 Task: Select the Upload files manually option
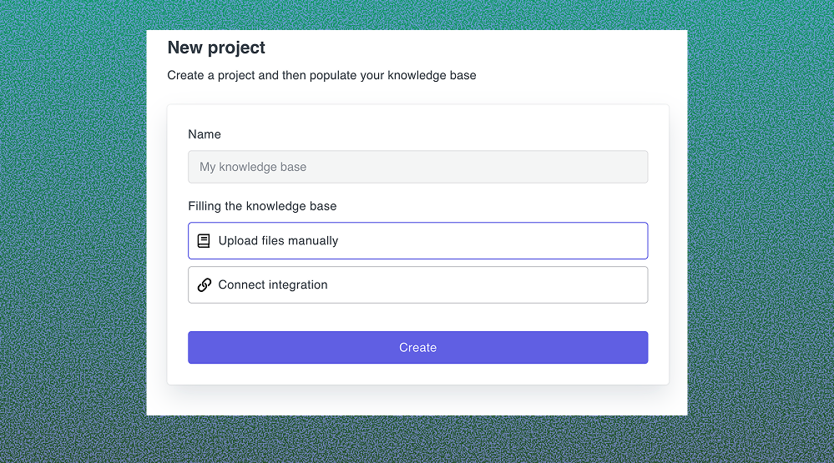click(417, 241)
